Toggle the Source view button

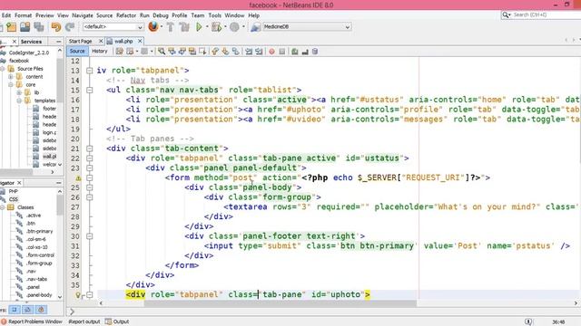[77, 51]
